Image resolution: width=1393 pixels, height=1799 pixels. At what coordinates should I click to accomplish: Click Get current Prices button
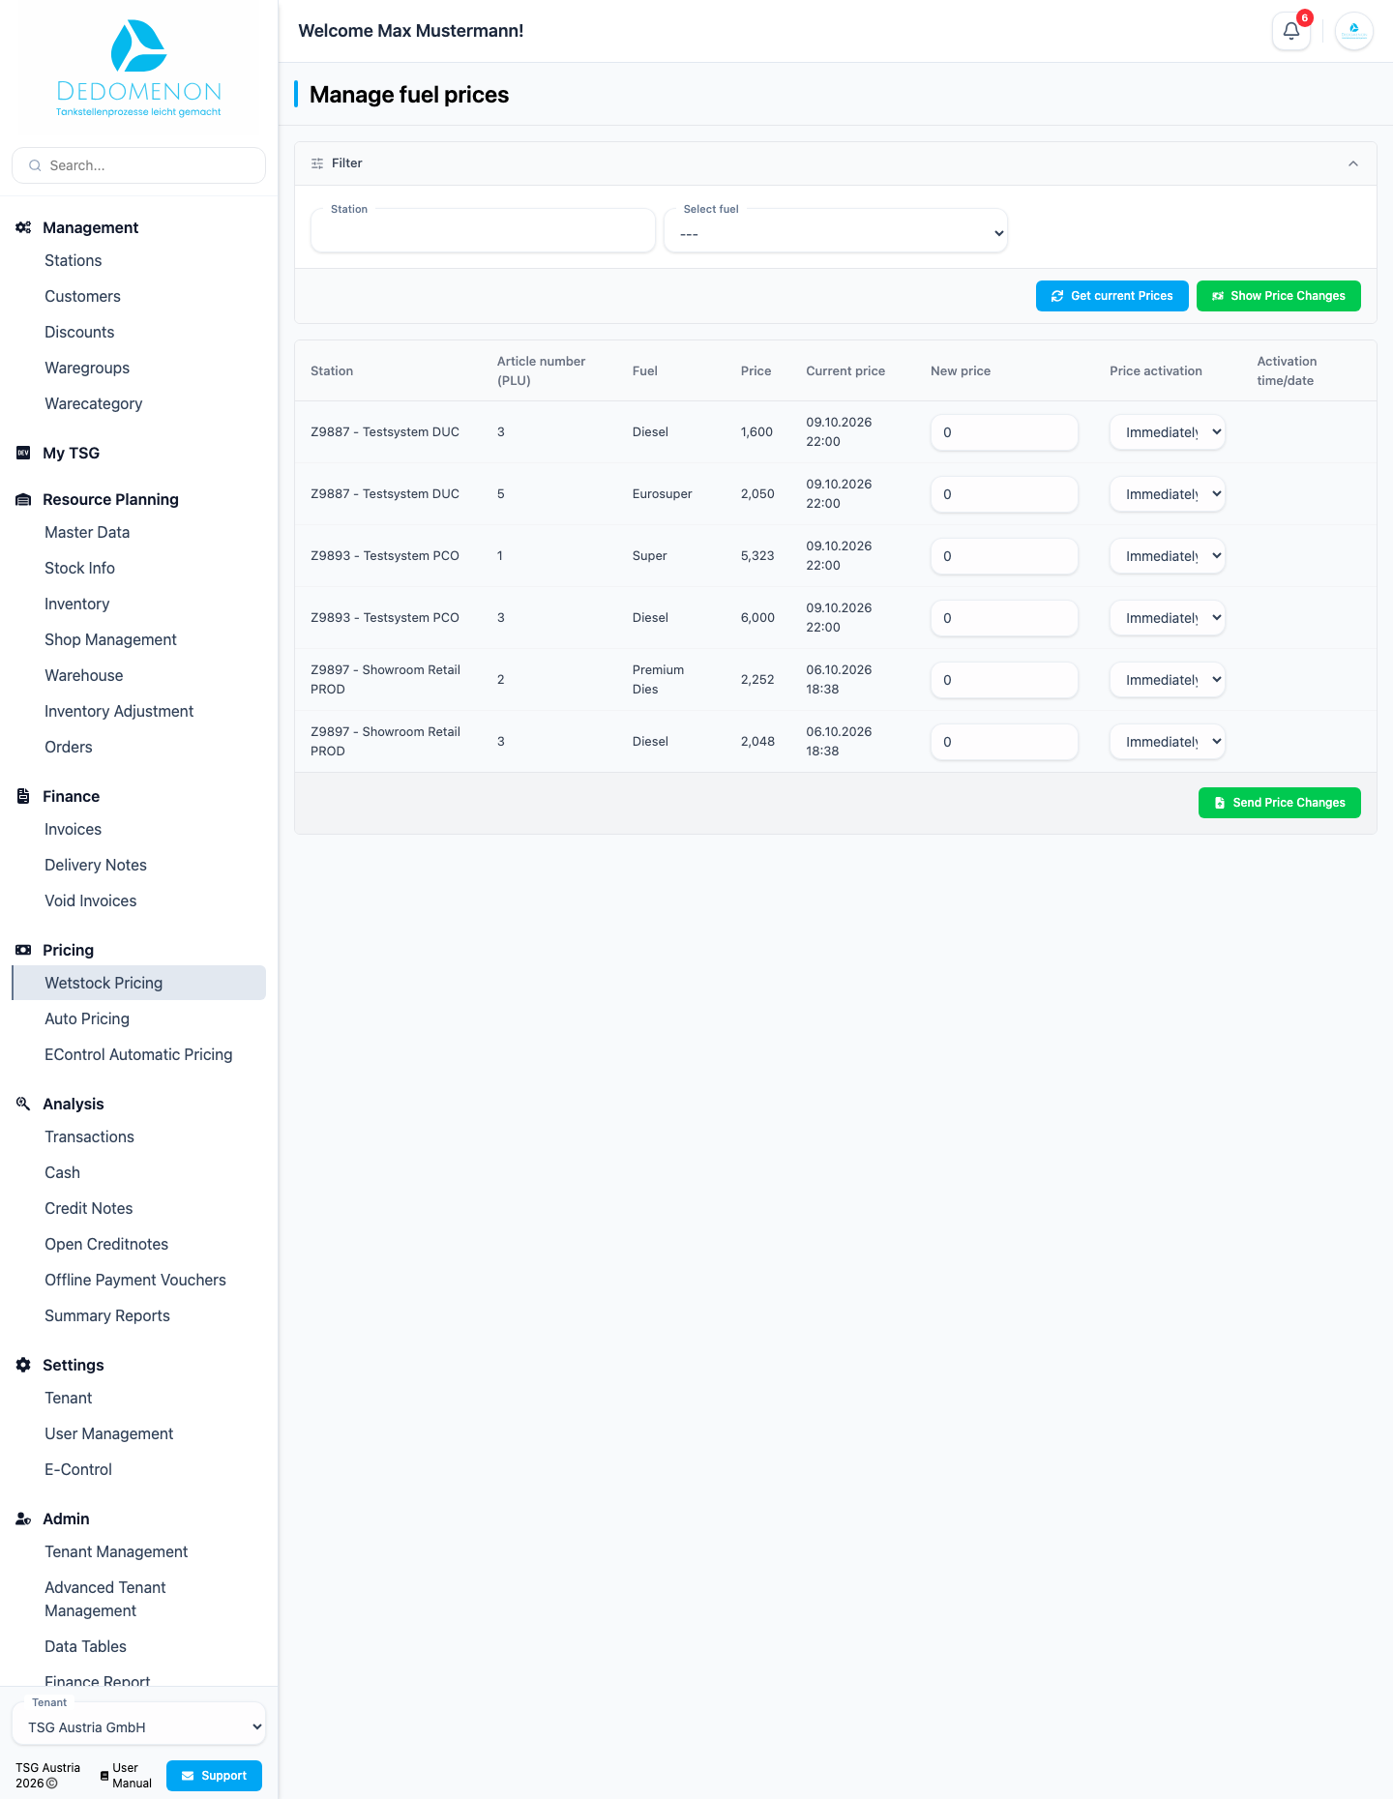[x=1111, y=296]
